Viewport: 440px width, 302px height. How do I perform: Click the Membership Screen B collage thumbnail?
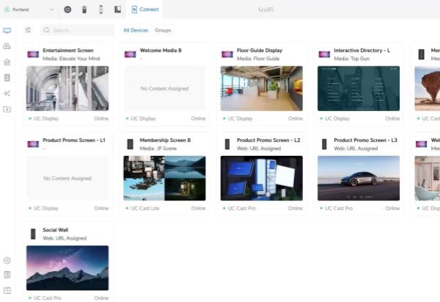tap(165, 179)
